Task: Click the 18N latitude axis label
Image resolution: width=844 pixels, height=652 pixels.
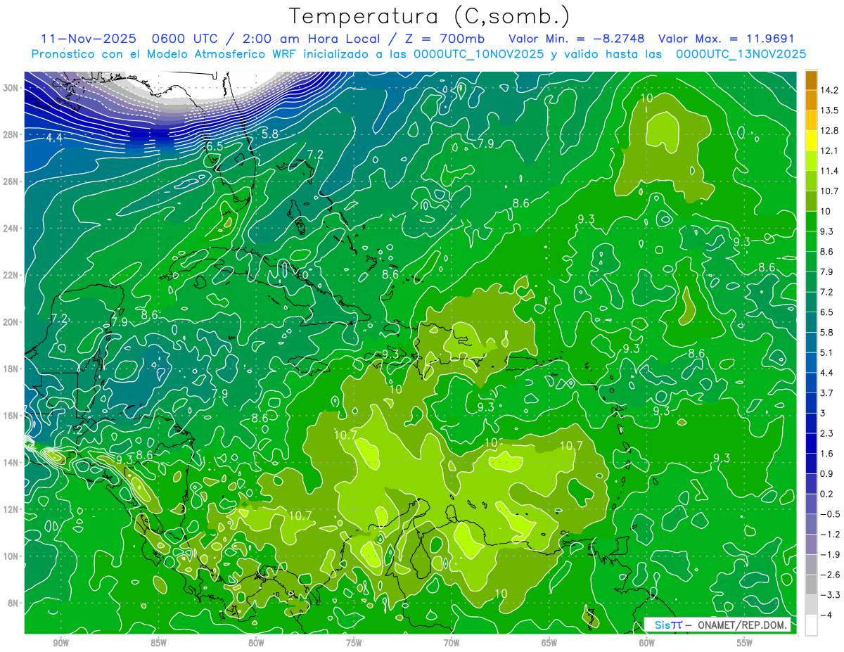Action: pyautogui.click(x=11, y=369)
